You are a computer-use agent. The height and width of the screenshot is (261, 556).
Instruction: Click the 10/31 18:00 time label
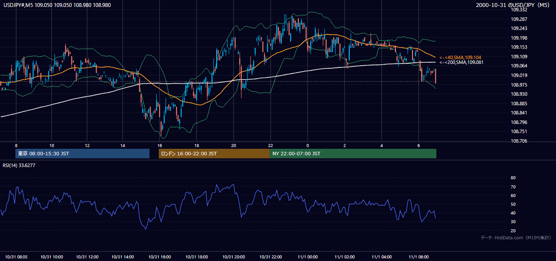(197, 257)
